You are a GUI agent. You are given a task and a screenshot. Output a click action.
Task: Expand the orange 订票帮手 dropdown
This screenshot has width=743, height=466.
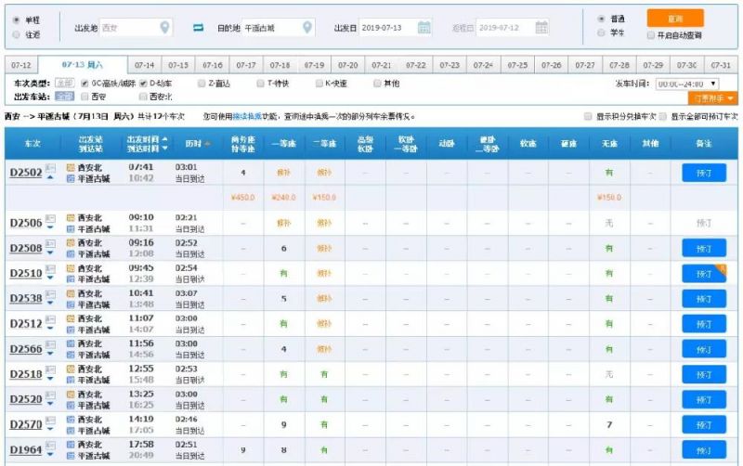pos(712,98)
